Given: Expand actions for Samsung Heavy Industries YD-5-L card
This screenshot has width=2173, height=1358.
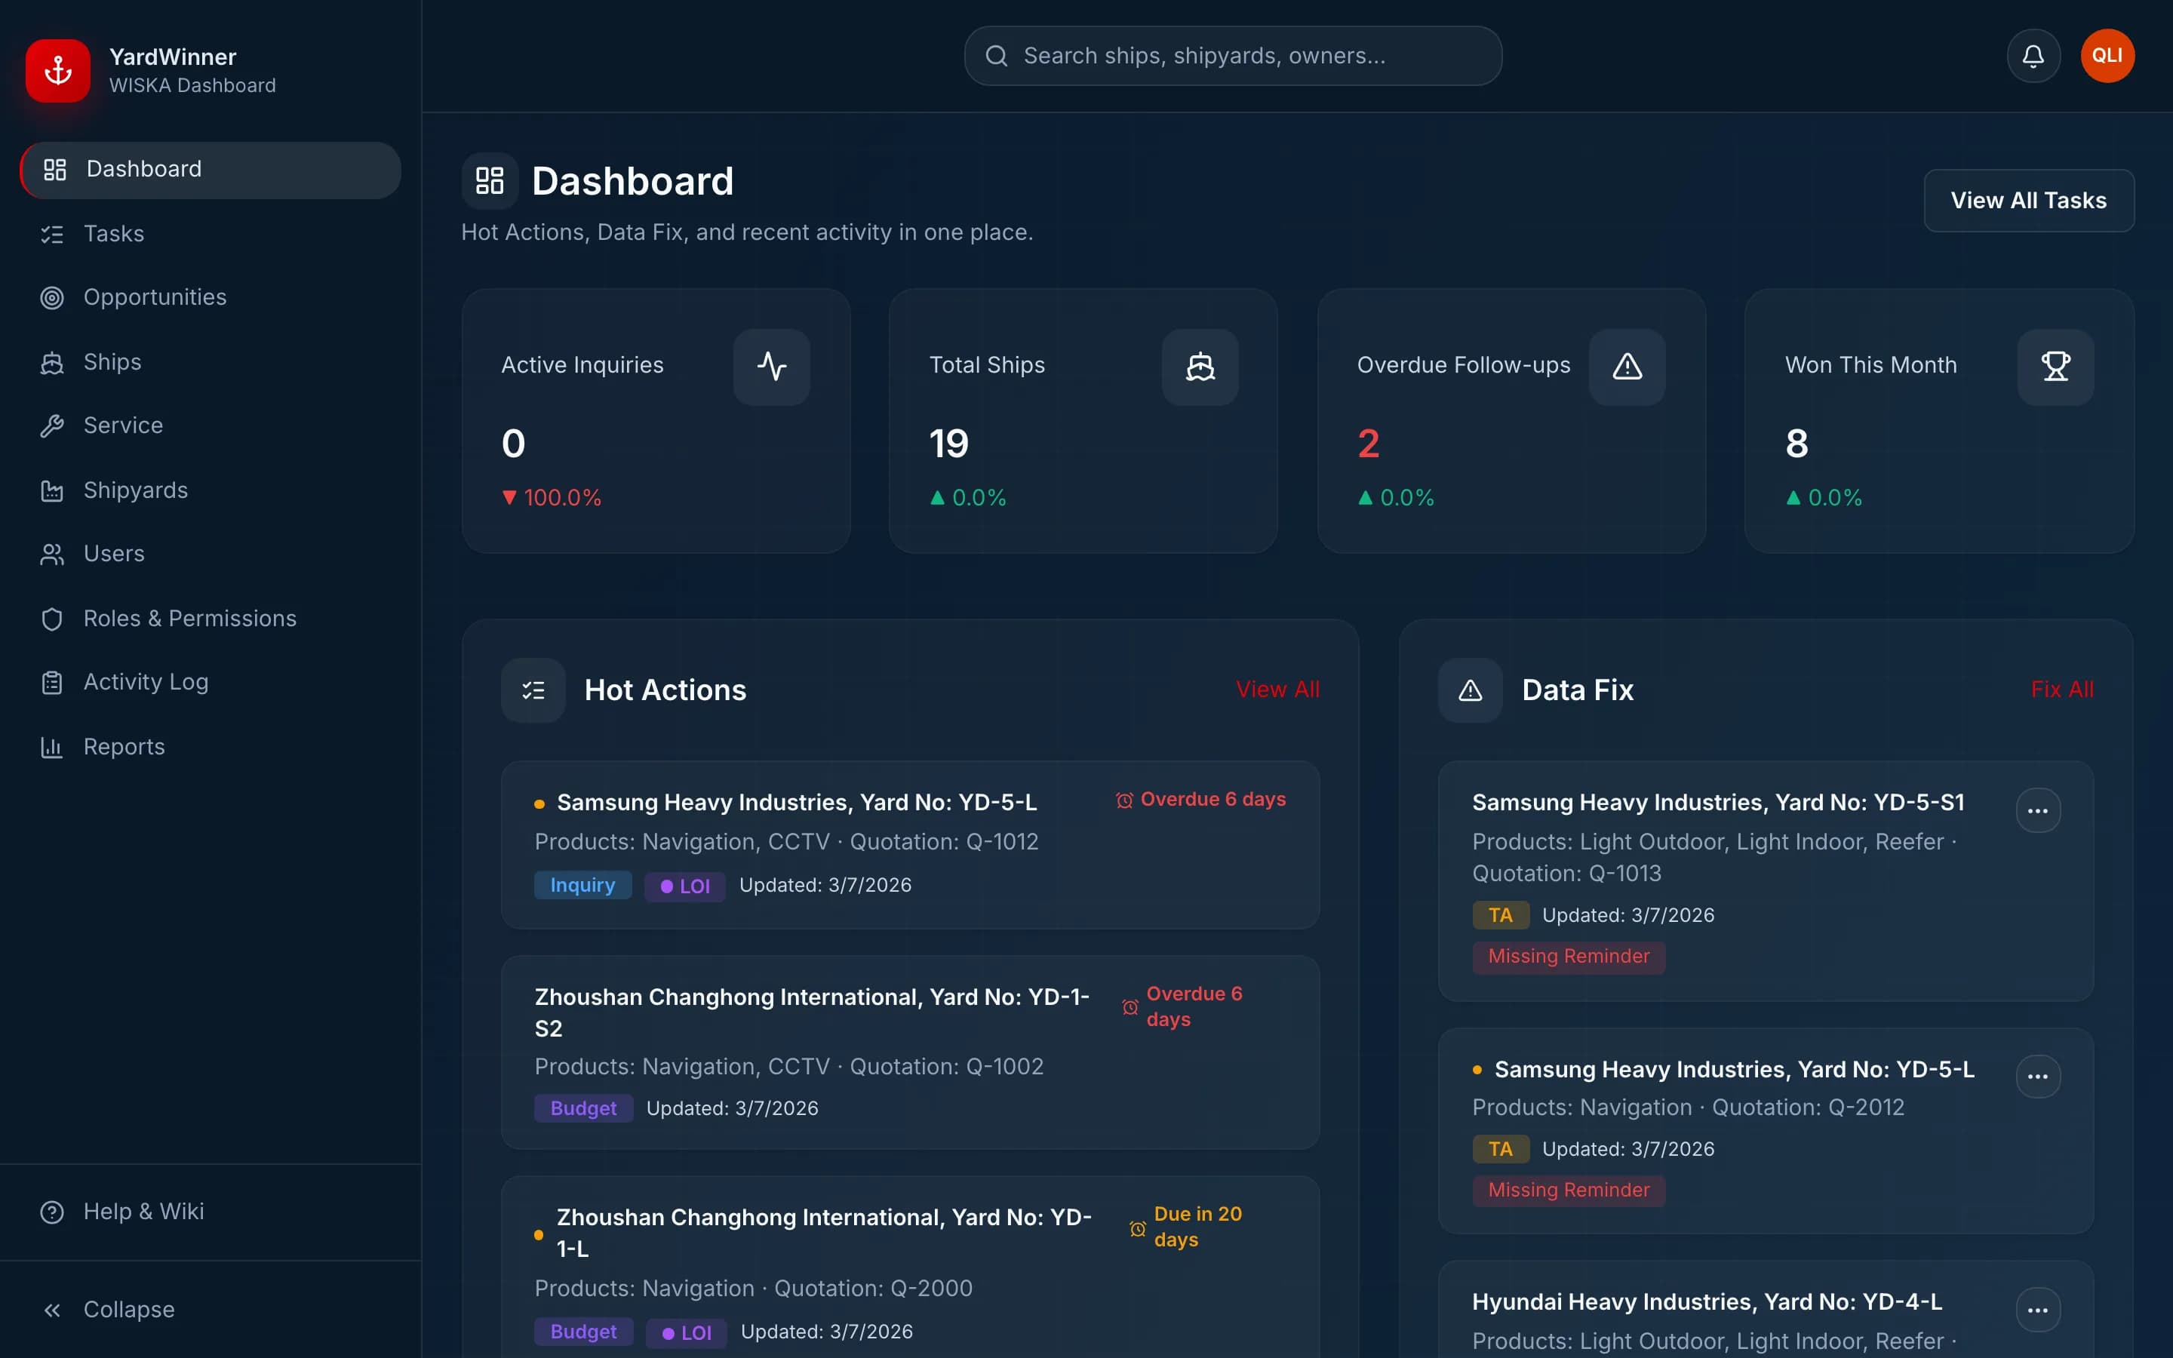Looking at the screenshot, I should [2038, 1077].
